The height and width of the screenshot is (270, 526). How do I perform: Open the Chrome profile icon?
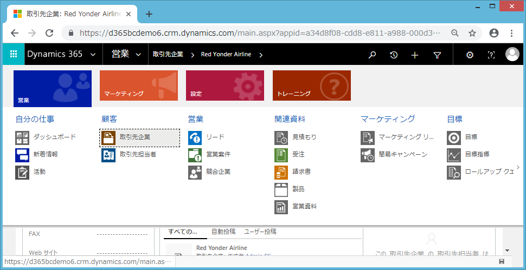(x=494, y=33)
